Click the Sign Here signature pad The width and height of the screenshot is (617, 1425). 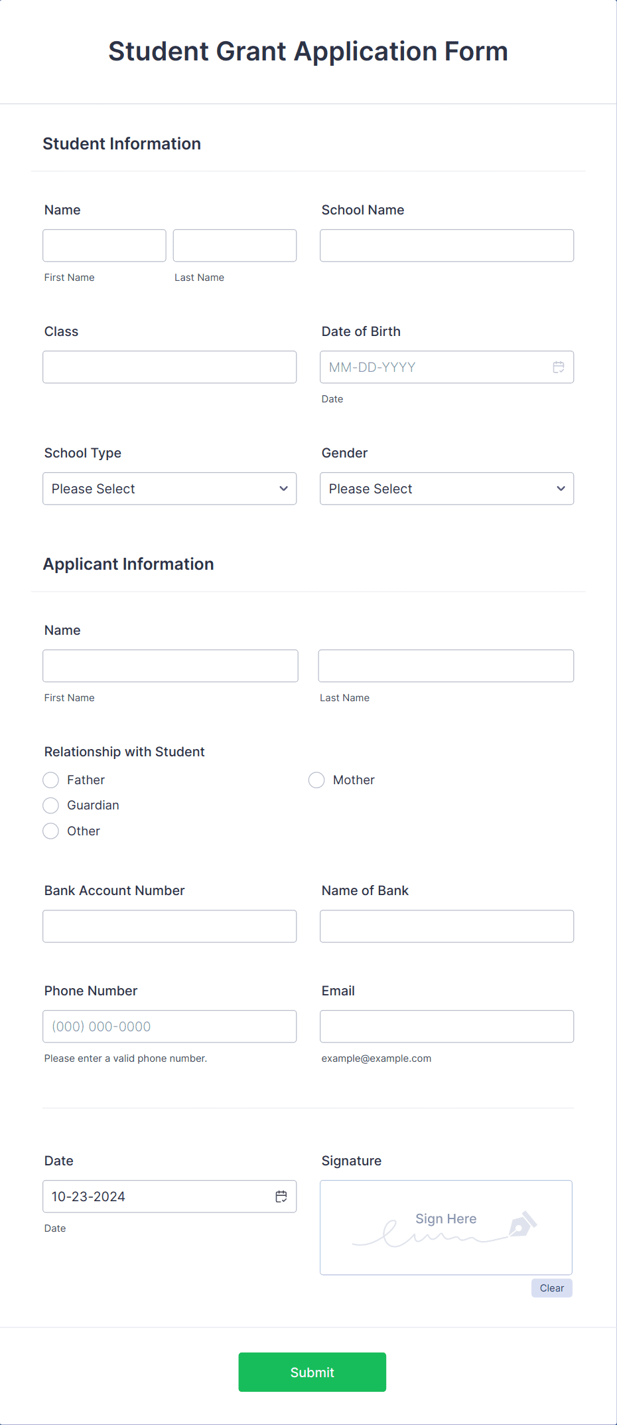coord(446,1227)
